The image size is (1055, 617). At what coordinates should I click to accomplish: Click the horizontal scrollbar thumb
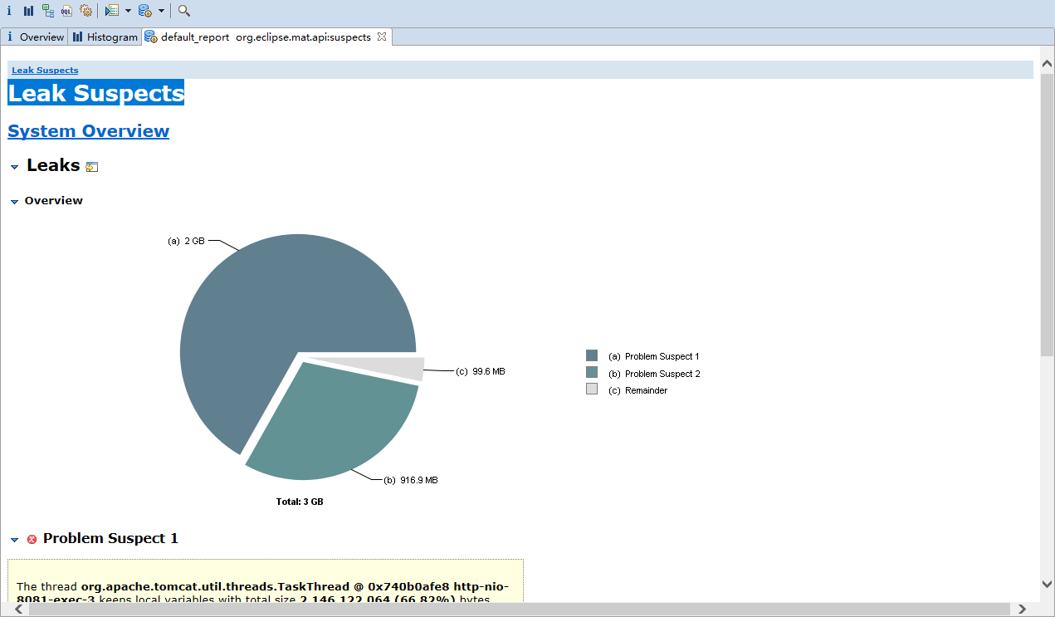point(520,609)
